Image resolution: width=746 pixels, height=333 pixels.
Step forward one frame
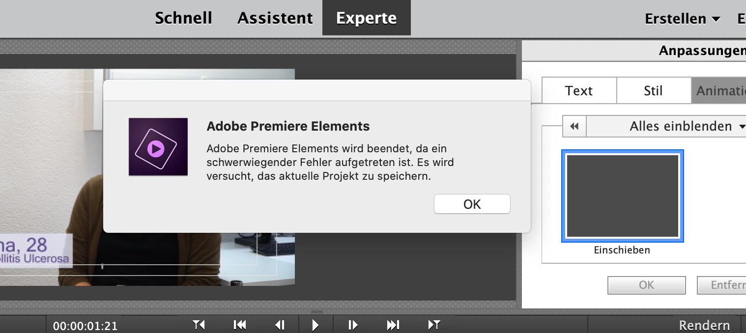click(353, 325)
